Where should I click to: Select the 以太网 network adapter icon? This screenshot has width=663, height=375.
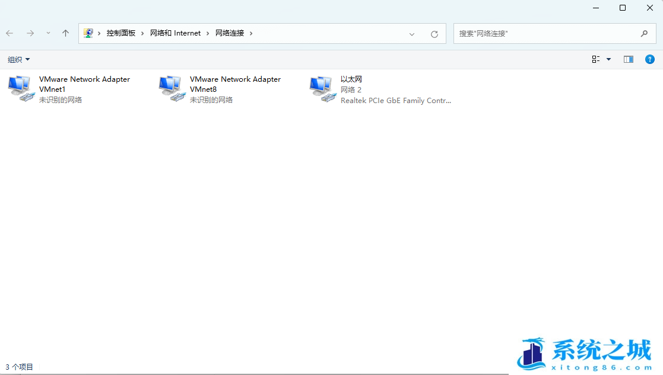click(x=321, y=89)
